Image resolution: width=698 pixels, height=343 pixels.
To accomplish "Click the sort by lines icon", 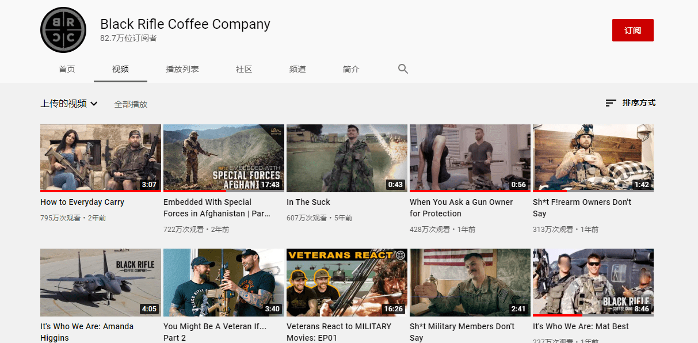I will click(x=611, y=103).
